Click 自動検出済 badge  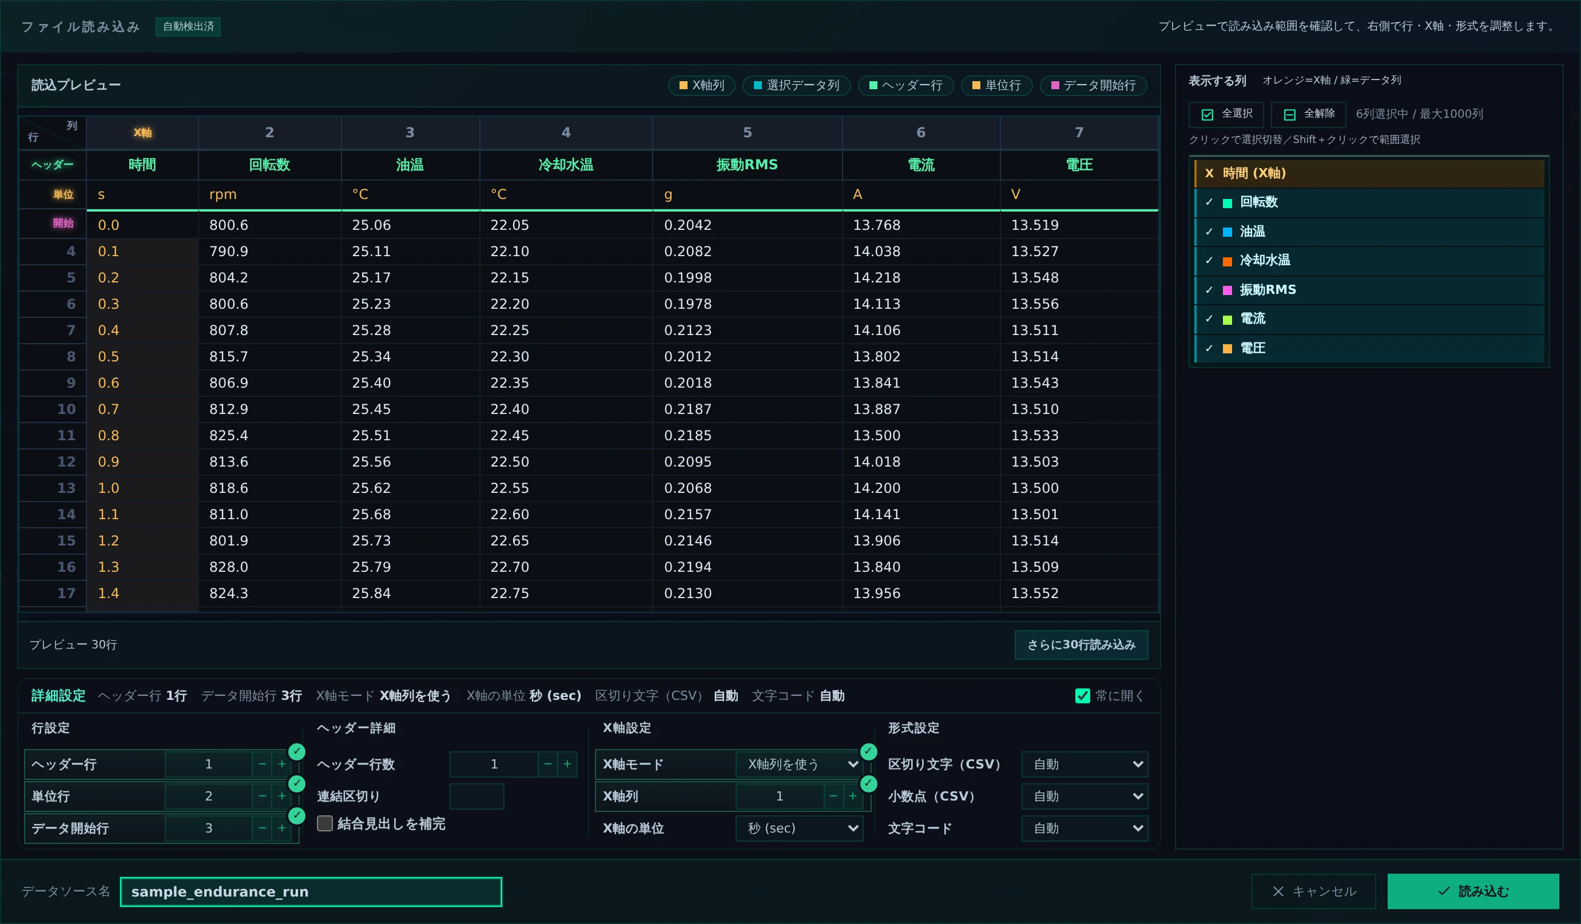(188, 26)
